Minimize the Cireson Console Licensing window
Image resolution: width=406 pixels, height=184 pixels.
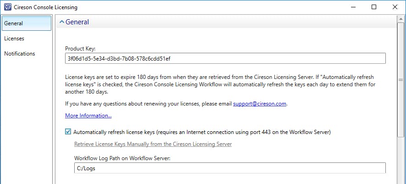tap(353, 7)
